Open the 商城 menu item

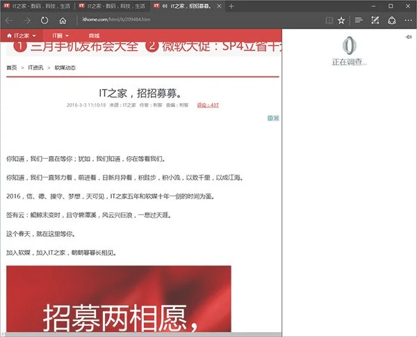tap(94, 36)
